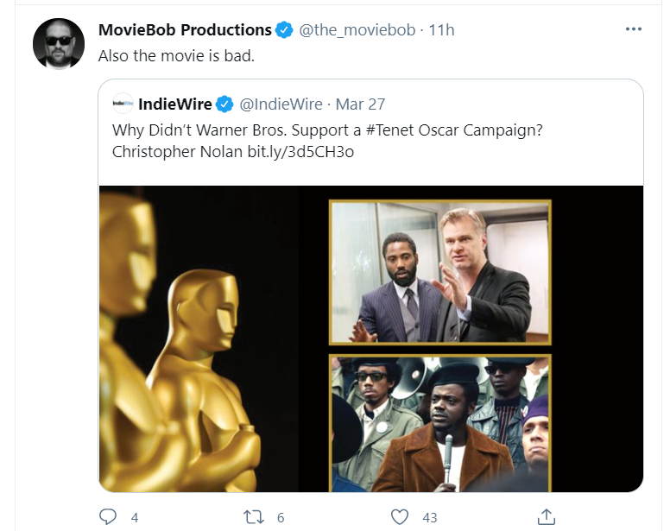Click IndieWire's blue verified badge
670x531 pixels.
pos(224,104)
